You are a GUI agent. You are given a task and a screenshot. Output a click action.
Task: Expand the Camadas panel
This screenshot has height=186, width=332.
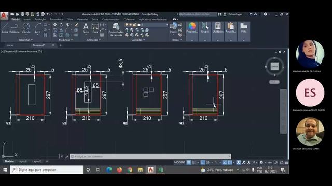coord(138,40)
